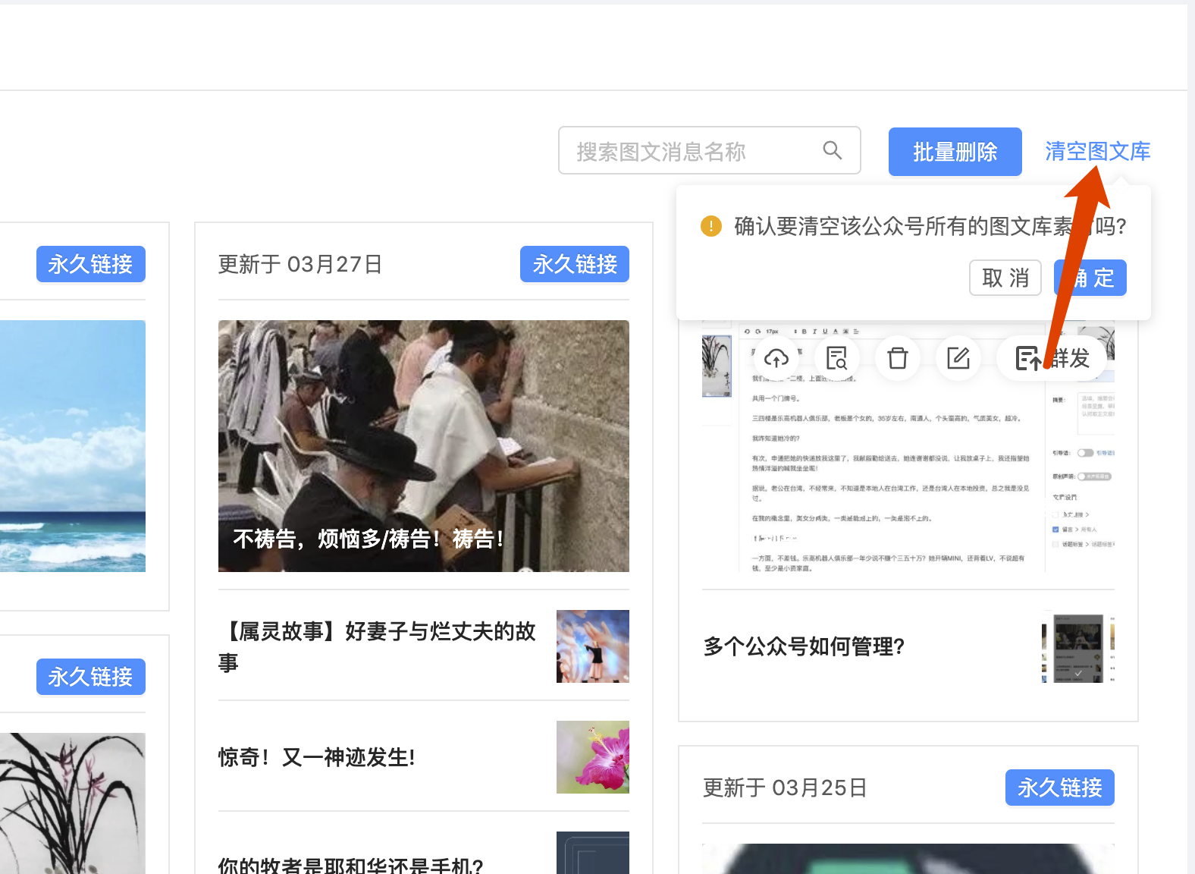Click the search magnifier icon

click(833, 150)
